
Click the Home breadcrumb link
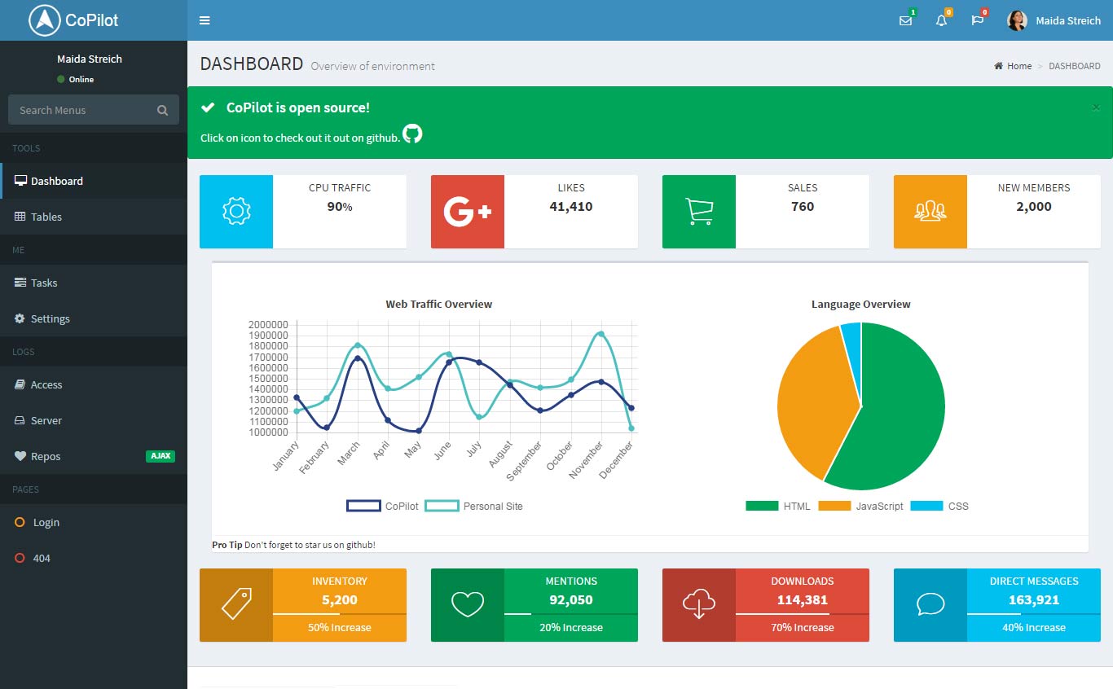click(1013, 66)
